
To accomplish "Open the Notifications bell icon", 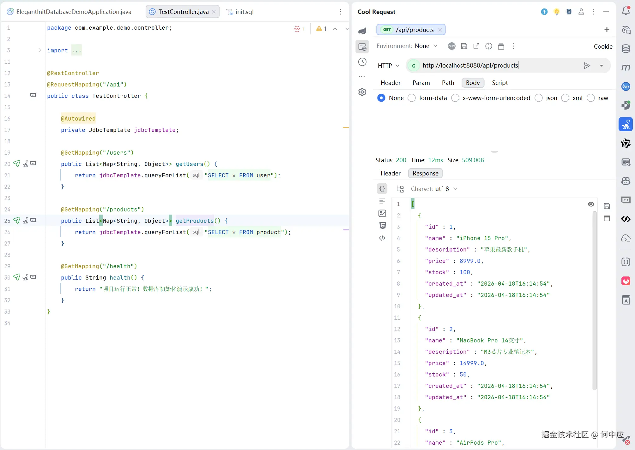I will click(626, 11).
